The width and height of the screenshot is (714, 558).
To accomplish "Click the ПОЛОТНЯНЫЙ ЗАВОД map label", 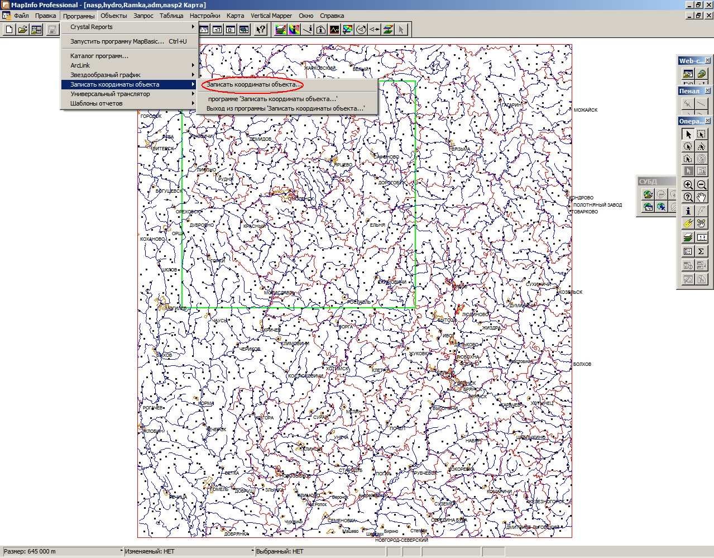I will 597,205.
